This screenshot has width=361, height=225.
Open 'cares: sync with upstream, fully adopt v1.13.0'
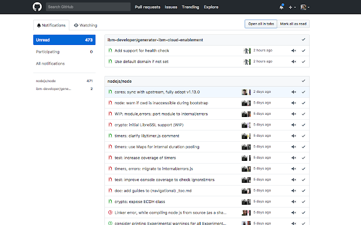pyautogui.click(x=157, y=92)
